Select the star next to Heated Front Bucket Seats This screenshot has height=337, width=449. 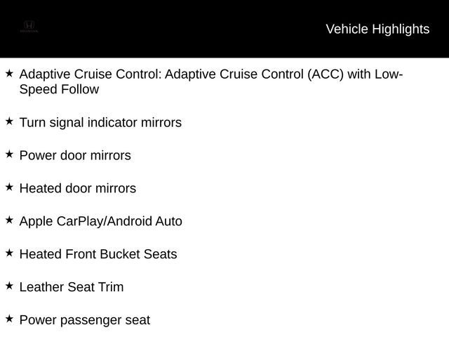coord(9,253)
